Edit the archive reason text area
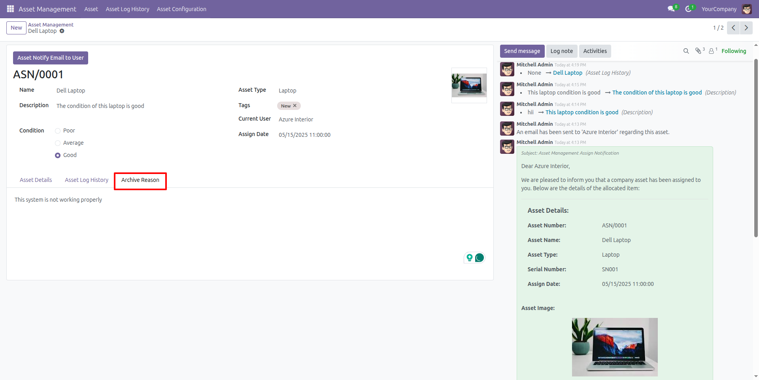The width and height of the screenshot is (759, 380). click(x=250, y=200)
